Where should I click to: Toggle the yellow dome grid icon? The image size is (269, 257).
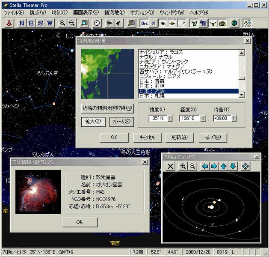click(x=222, y=23)
